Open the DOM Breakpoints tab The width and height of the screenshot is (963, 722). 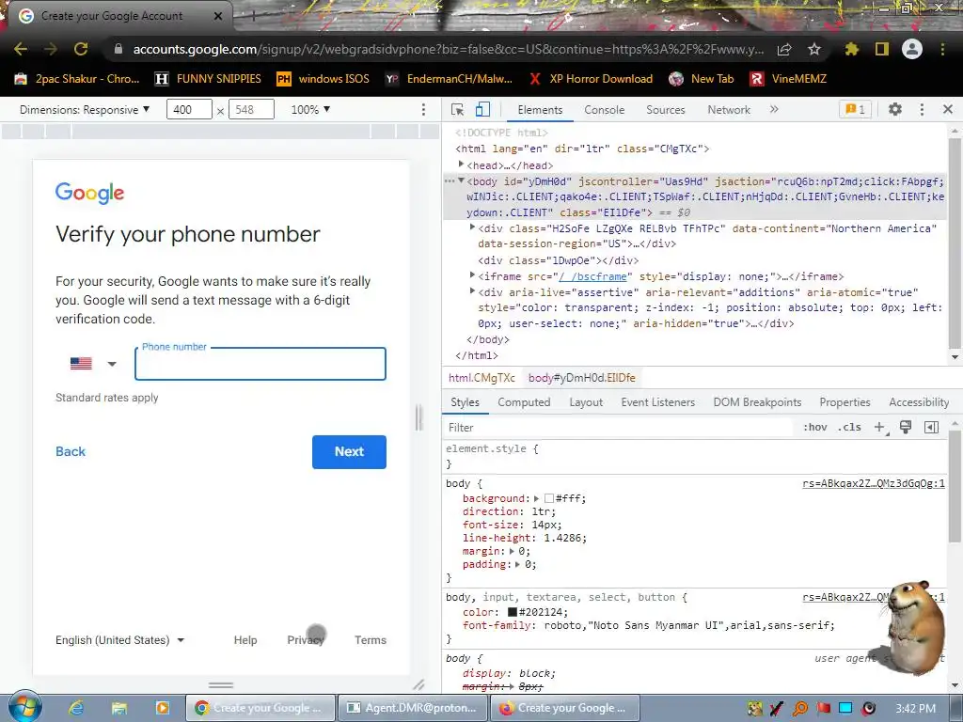click(x=757, y=402)
